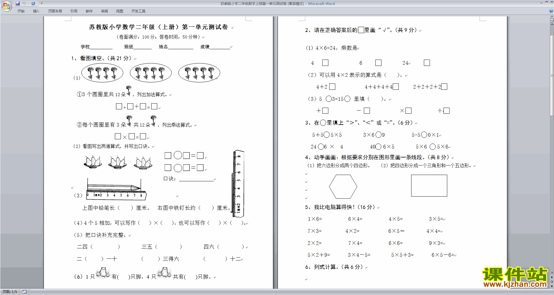The height and width of the screenshot is (295, 554).
Task: Click the text 5×2+9=
Action: coord(319,255)
